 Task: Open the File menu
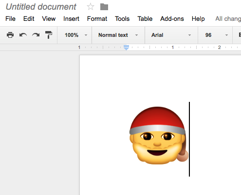pyautogui.click(x=10, y=19)
